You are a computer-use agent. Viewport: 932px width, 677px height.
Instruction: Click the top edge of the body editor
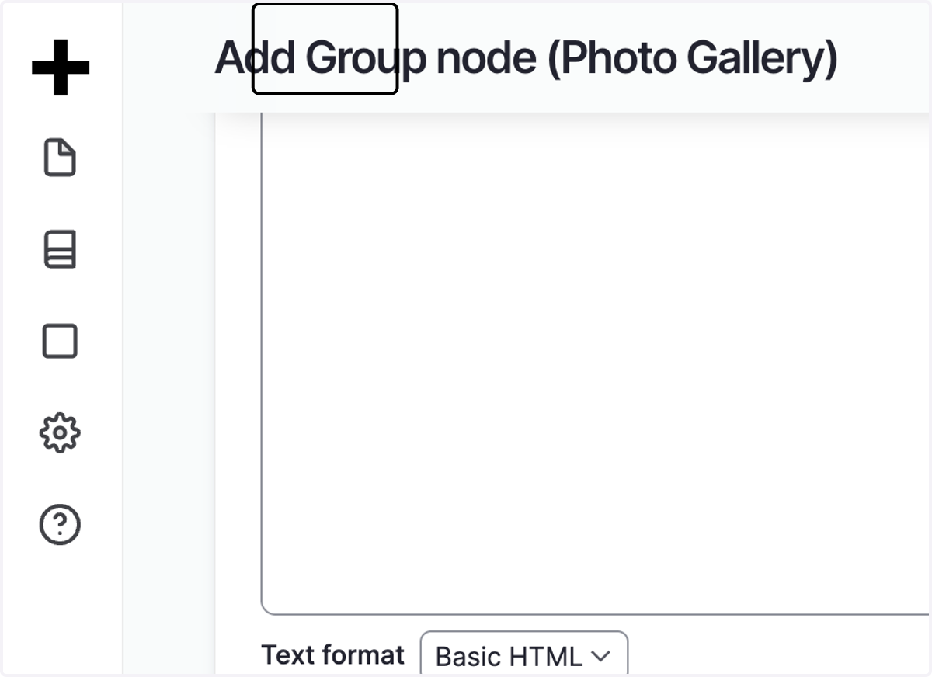[x=596, y=113]
